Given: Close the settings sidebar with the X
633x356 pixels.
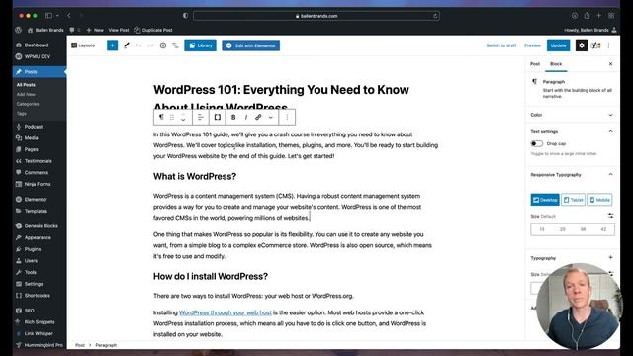Looking at the screenshot, I should coord(611,64).
